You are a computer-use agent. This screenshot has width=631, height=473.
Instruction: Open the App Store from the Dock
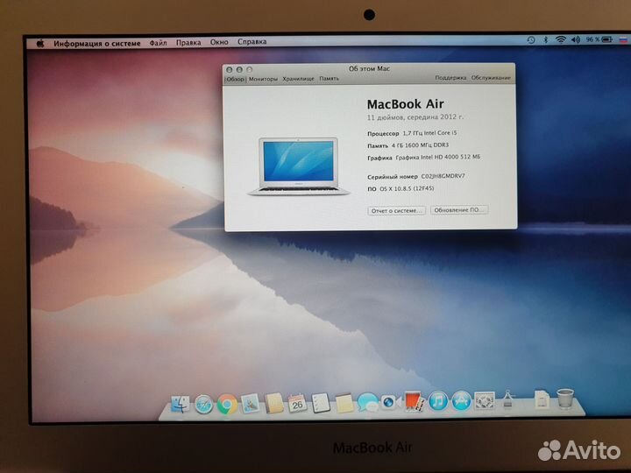[x=461, y=400]
